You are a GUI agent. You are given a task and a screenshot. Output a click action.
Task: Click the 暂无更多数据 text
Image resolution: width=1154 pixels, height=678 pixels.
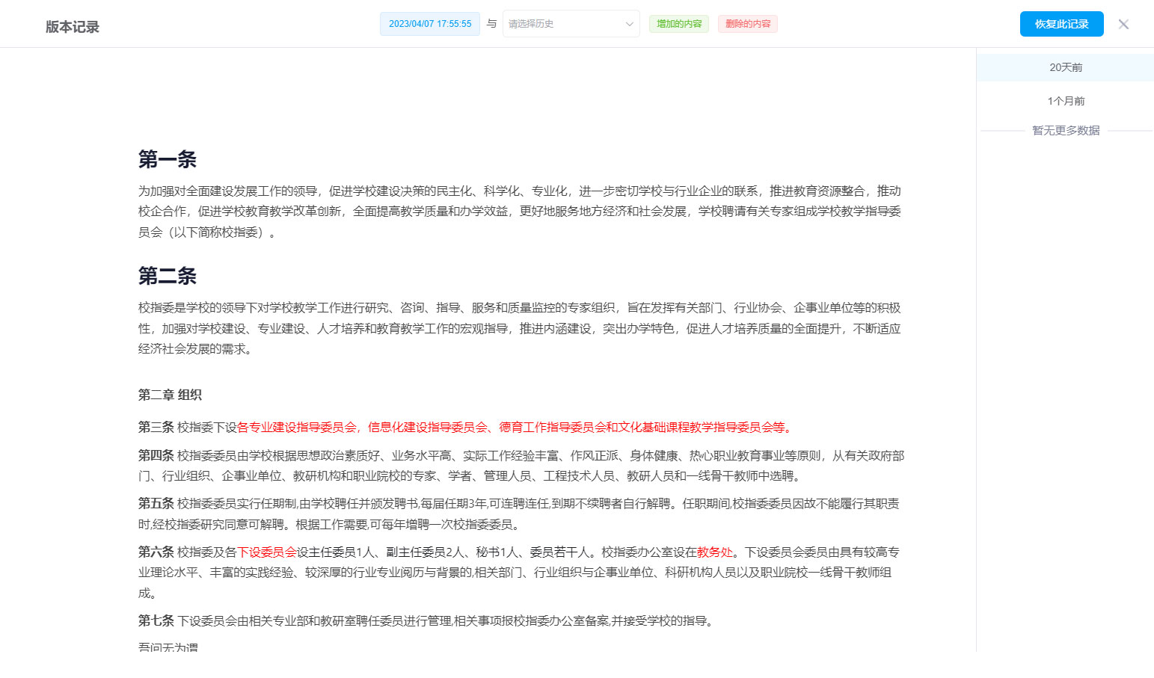pos(1066,130)
